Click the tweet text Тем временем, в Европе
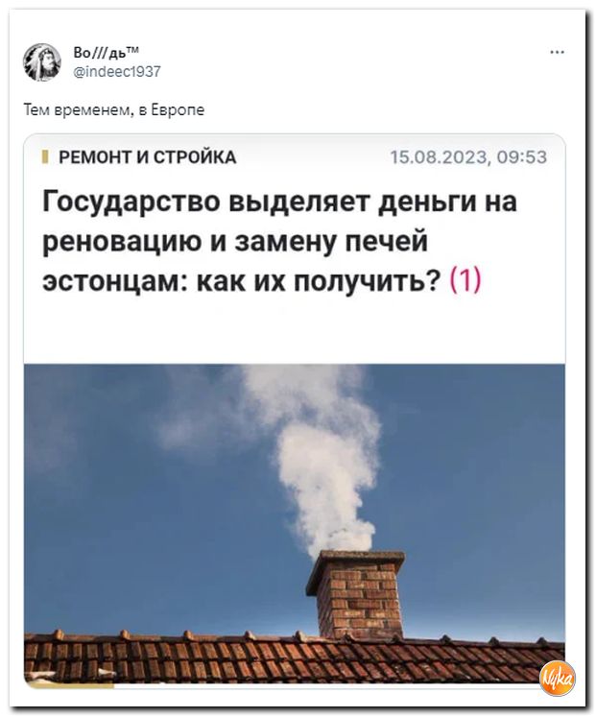The width and height of the screenshot is (596, 717). 114,110
